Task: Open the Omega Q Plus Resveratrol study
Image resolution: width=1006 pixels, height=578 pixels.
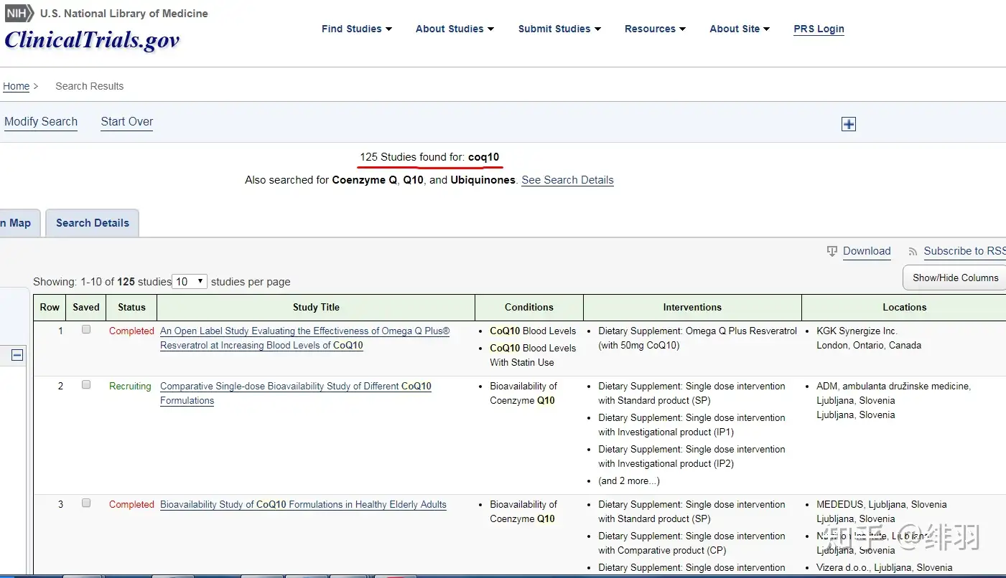Action: pyautogui.click(x=304, y=338)
